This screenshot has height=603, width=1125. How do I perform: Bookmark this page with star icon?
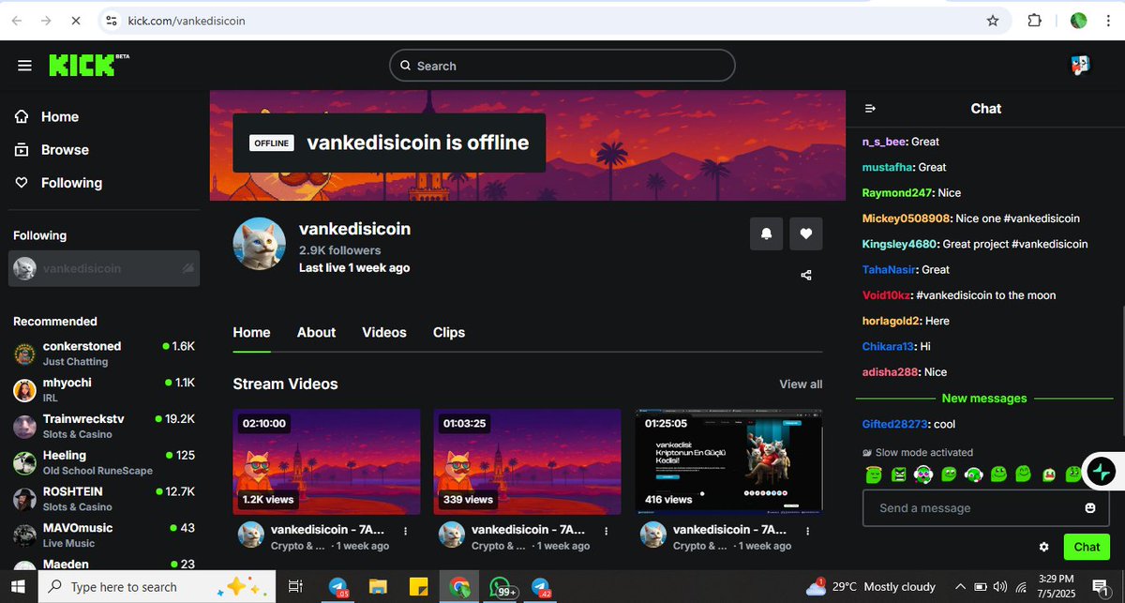[993, 20]
